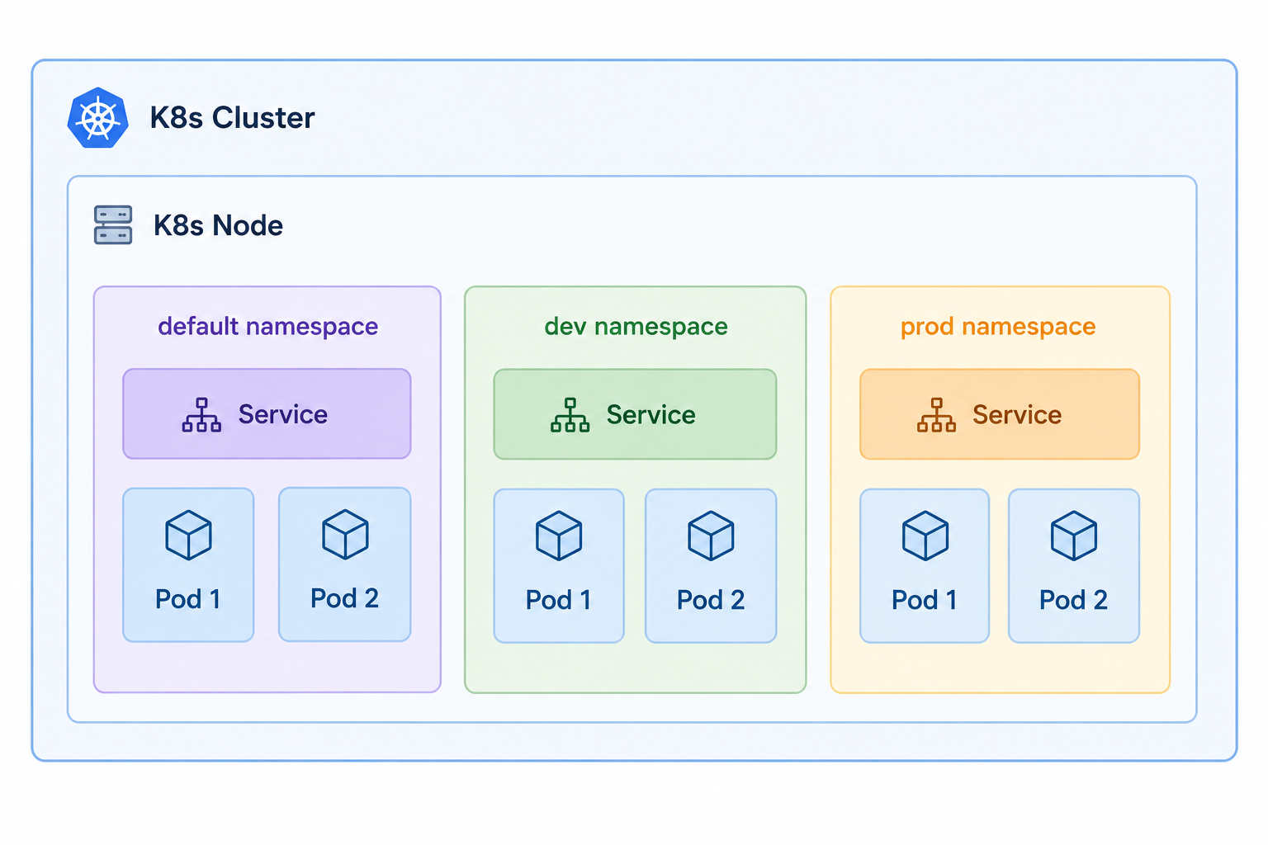The height and width of the screenshot is (845, 1268).
Task: Click Pod 2 label in prod namespace
Action: [1074, 600]
